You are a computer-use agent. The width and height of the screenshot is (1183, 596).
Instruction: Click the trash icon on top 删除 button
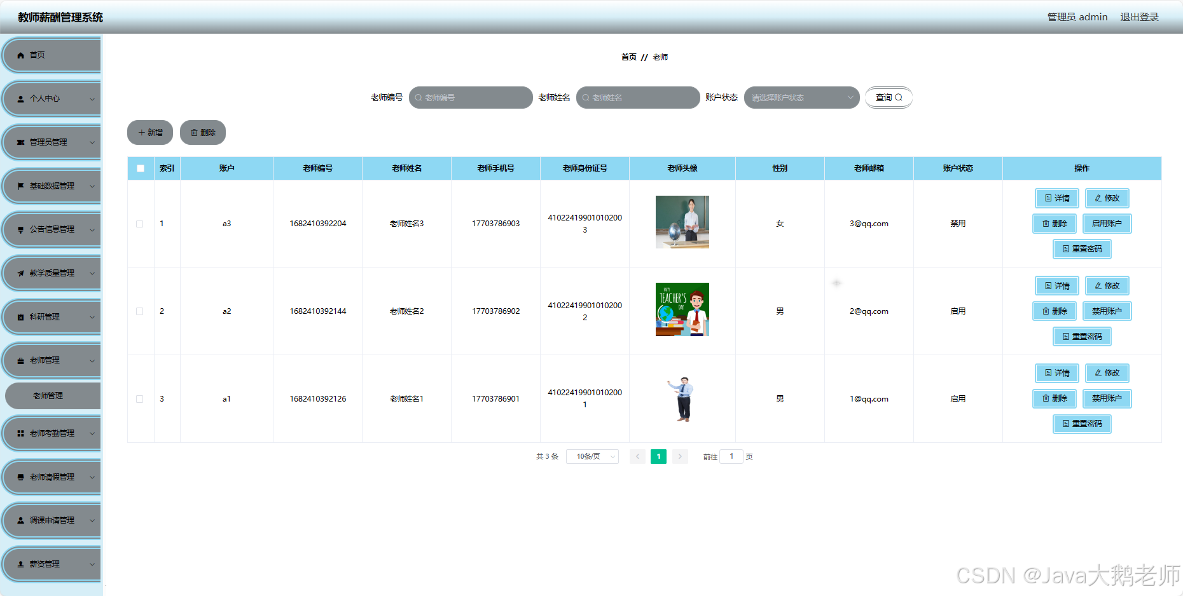tap(194, 133)
